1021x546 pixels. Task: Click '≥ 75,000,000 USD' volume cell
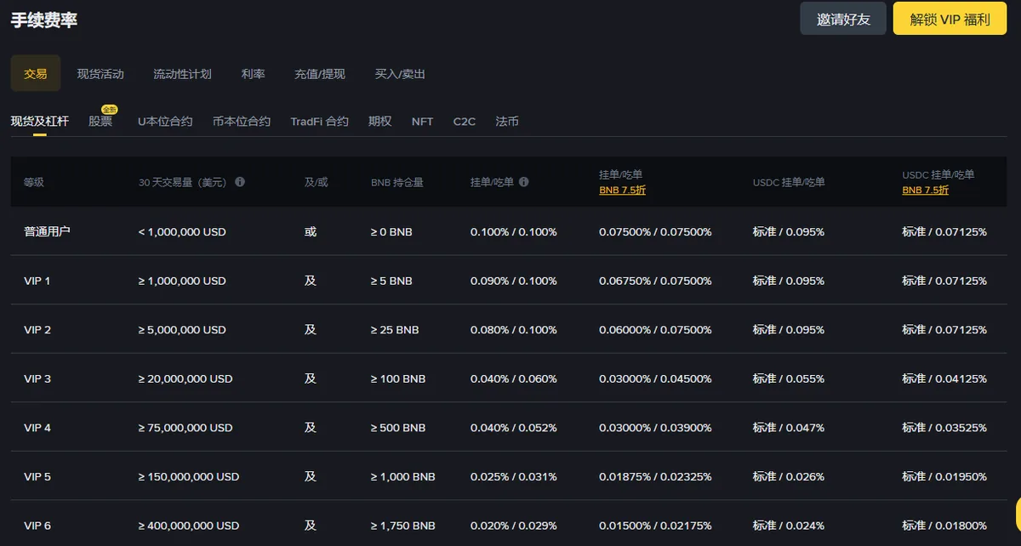click(185, 428)
